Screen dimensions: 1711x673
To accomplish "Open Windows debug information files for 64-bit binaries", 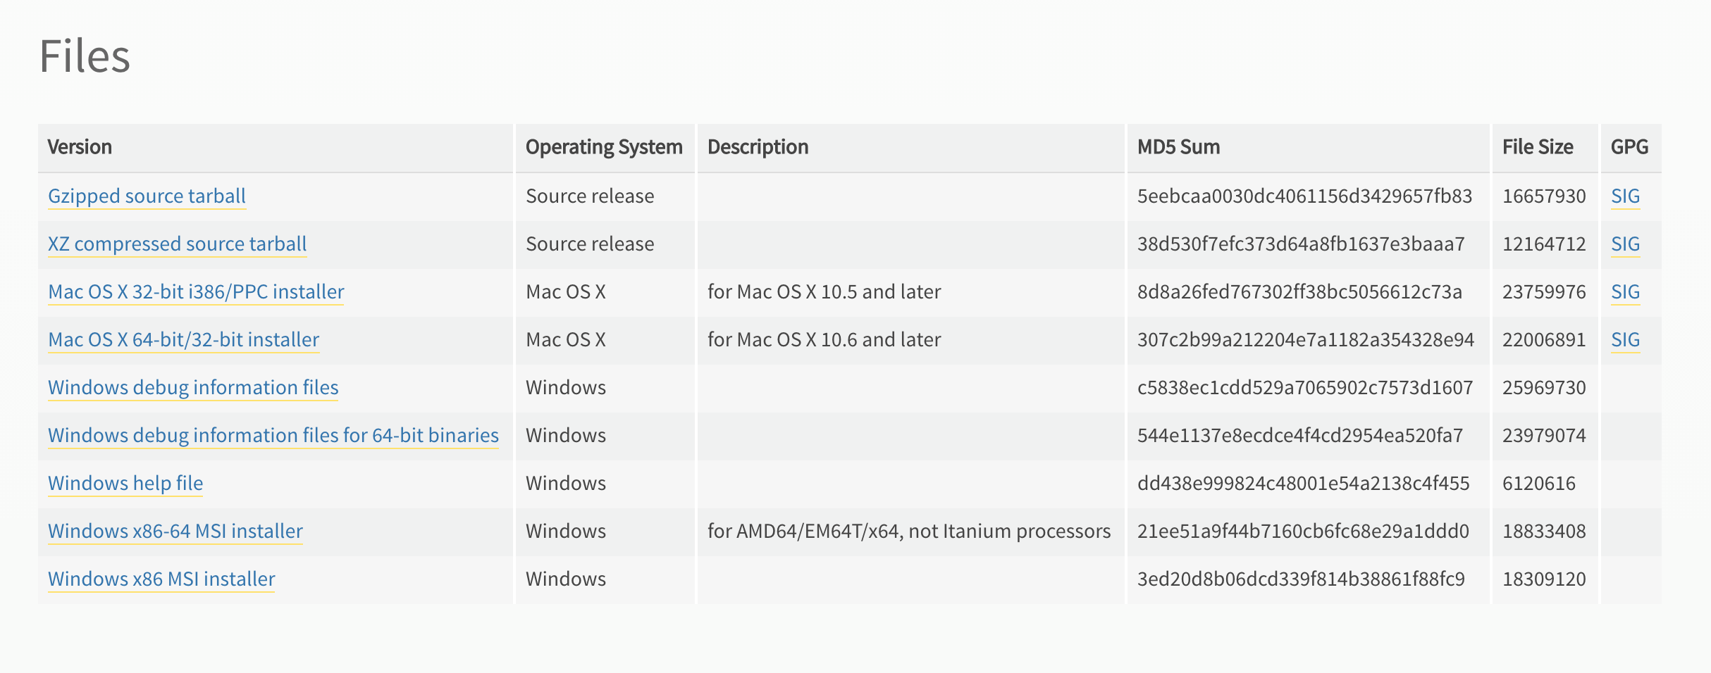I will coord(273,435).
